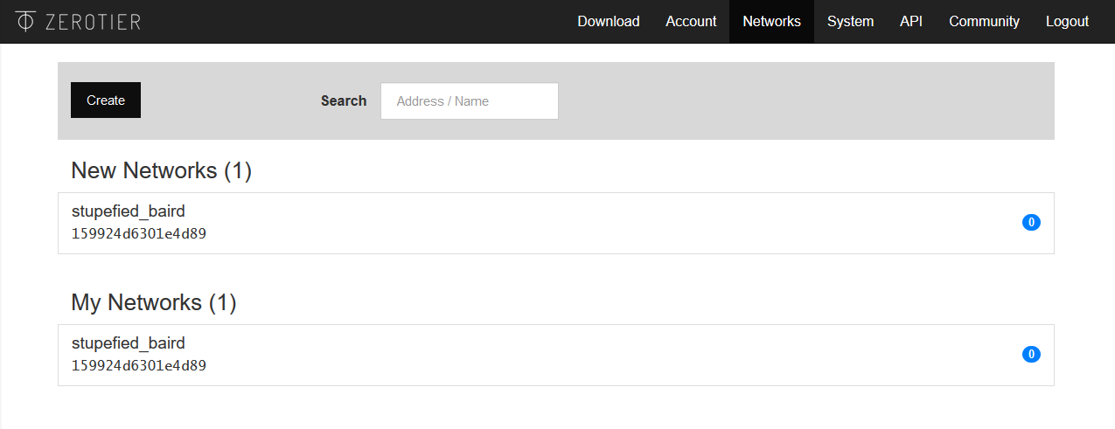1115x429 pixels.
Task: Open stupefied_baird under New Networks
Action: (x=129, y=211)
